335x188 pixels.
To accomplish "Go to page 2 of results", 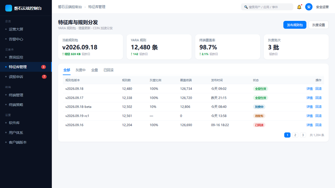I will pos(295,135).
